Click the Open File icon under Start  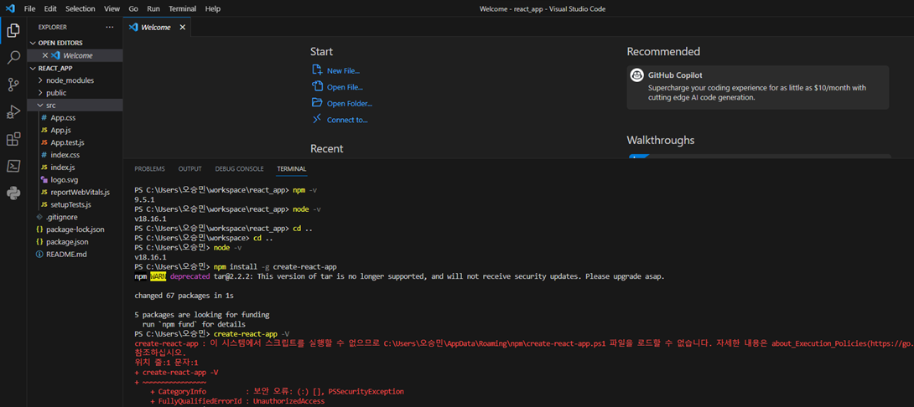[317, 87]
